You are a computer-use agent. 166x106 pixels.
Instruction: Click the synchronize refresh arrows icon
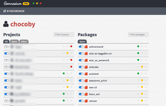(5, 11)
